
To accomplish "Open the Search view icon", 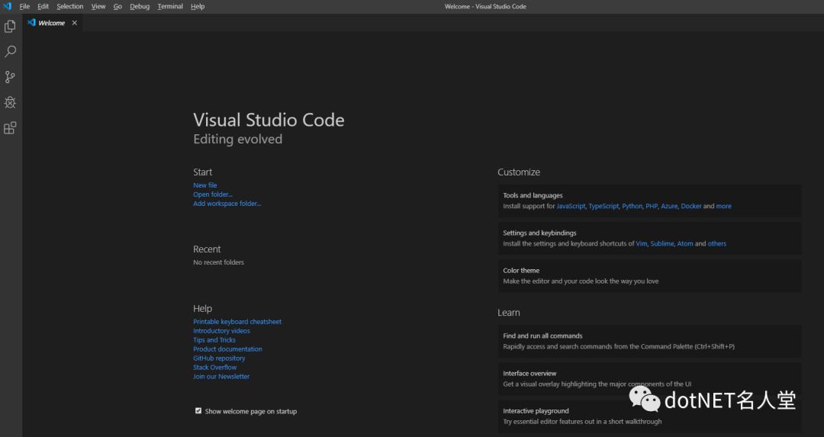I will (x=10, y=52).
